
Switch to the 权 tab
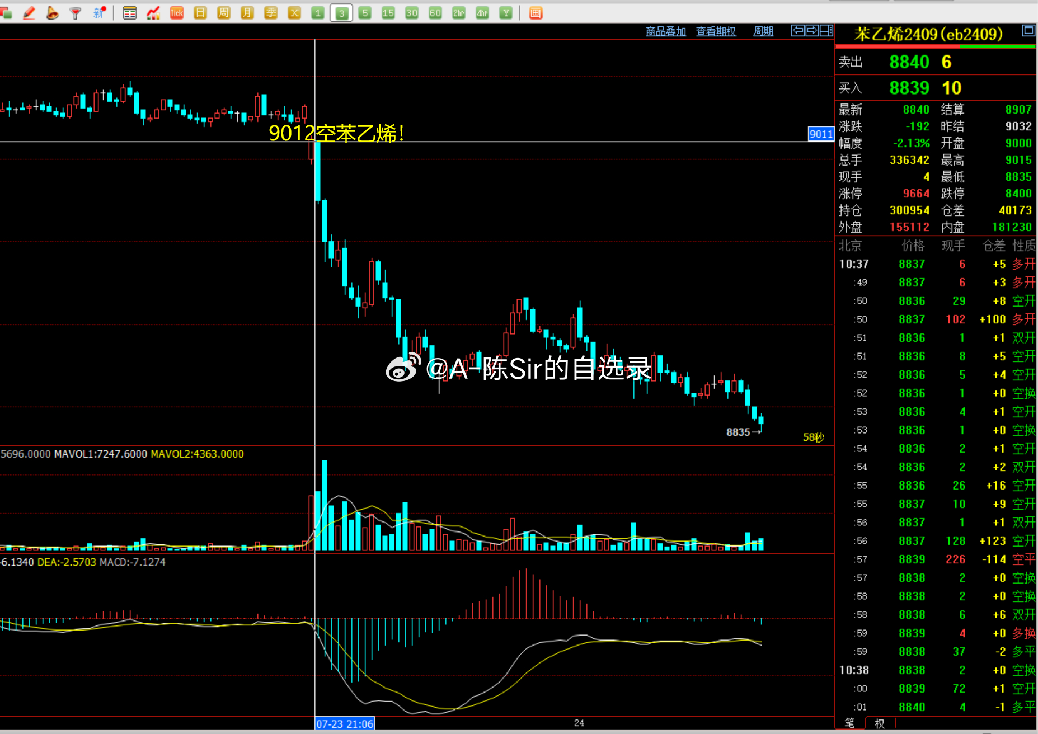point(880,723)
